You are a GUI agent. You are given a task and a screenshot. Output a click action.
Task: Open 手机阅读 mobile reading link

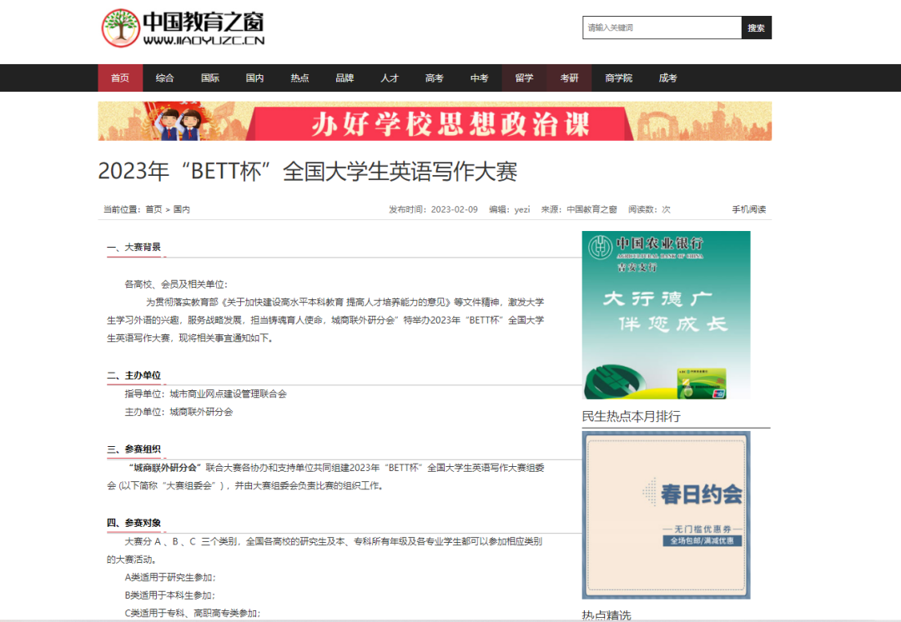click(749, 209)
